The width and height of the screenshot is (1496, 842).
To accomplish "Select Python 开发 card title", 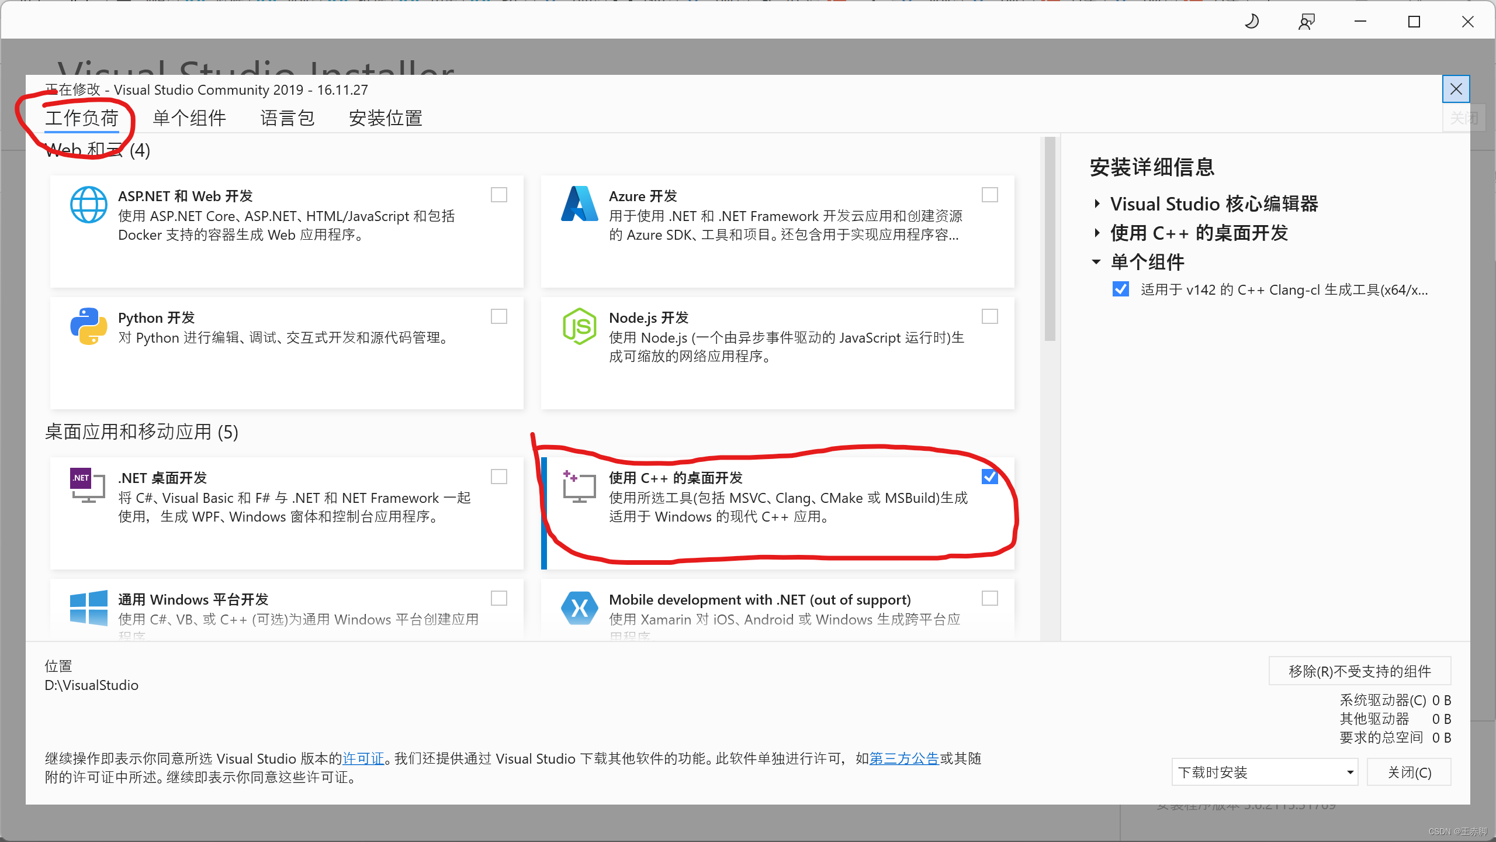I will coord(157,318).
